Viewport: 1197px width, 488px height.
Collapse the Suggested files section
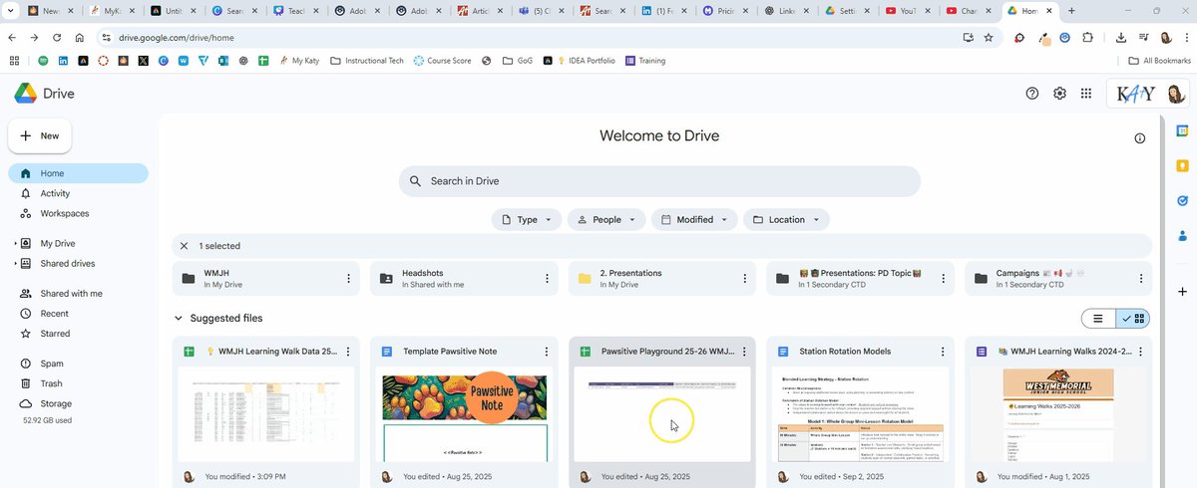(x=179, y=319)
